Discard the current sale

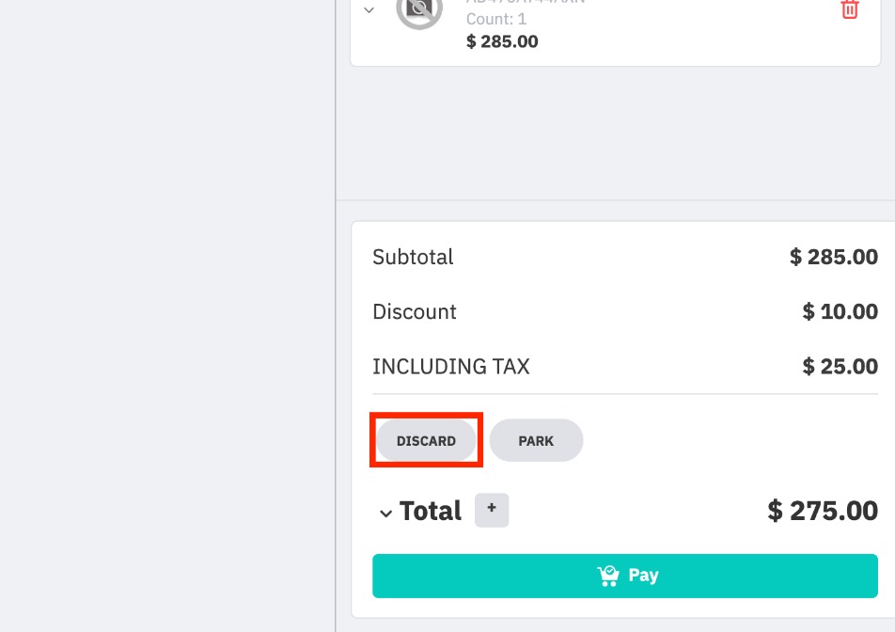click(x=426, y=440)
